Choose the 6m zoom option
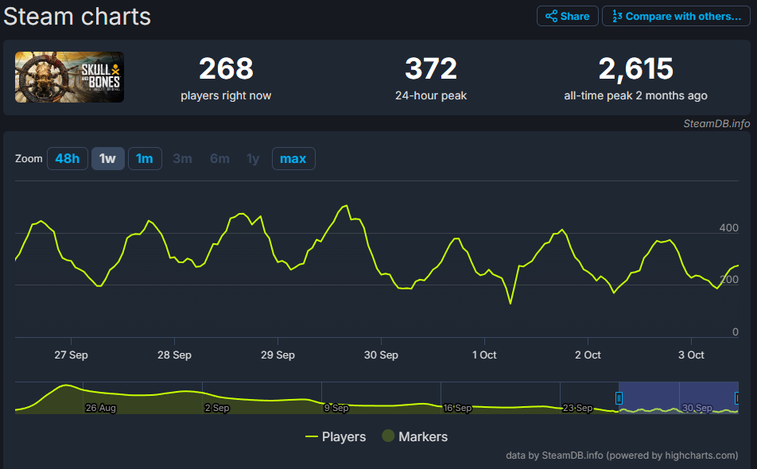The image size is (757, 469). point(219,159)
